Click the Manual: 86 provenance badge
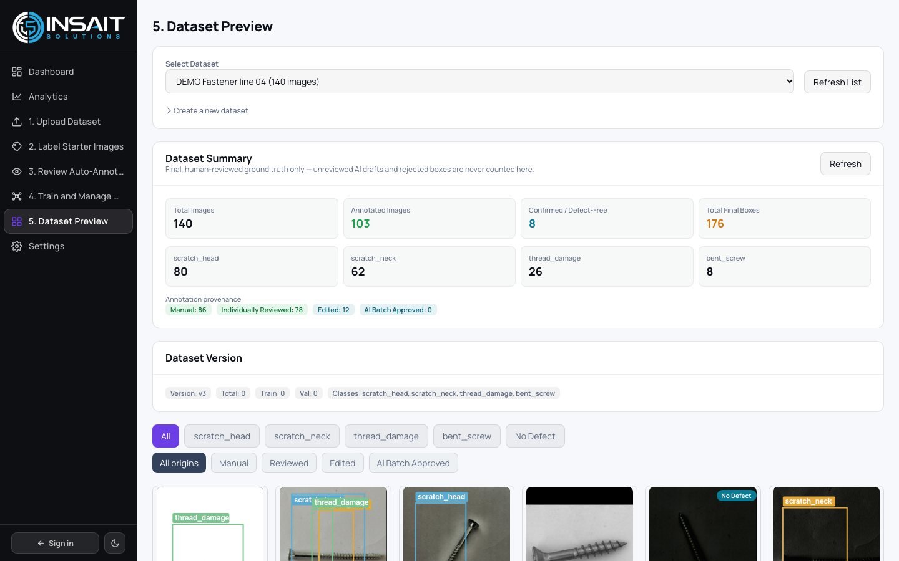 click(x=189, y=310)
